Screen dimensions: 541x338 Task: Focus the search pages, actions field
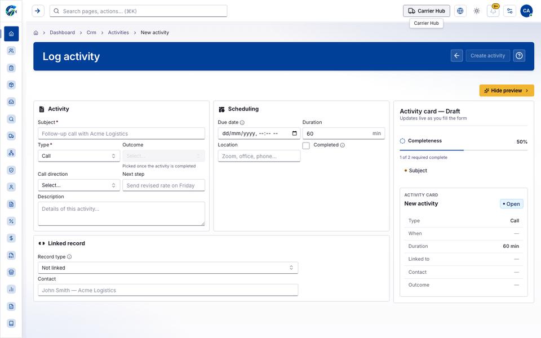click(x=139, y=11)
